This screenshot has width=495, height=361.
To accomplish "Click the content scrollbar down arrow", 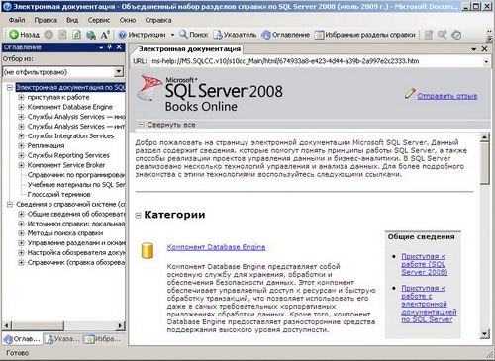I will coord(484,334).
